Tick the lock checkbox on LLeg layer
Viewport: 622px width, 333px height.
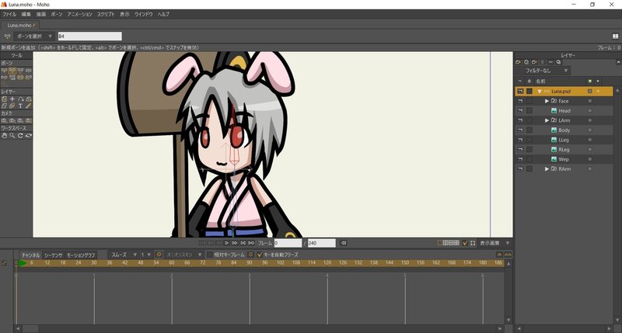tap(529, 140)
